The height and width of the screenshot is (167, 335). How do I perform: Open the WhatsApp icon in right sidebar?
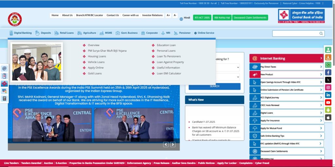(x=328, y=65)
